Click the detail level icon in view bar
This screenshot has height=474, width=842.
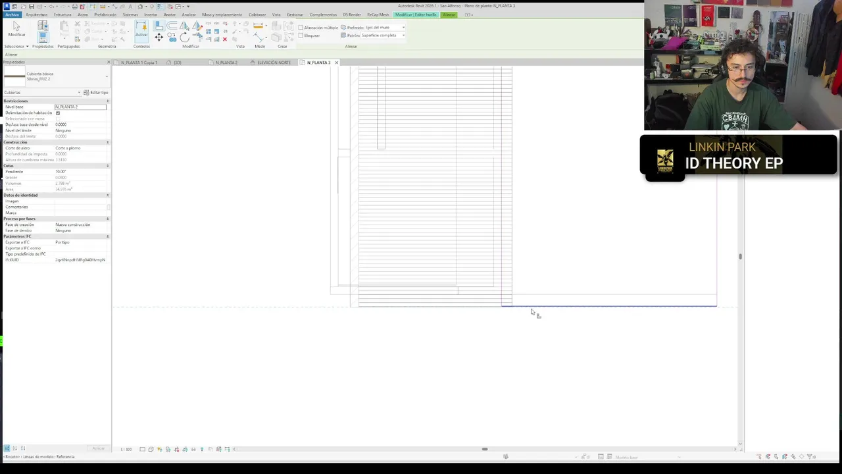(142, 449)
